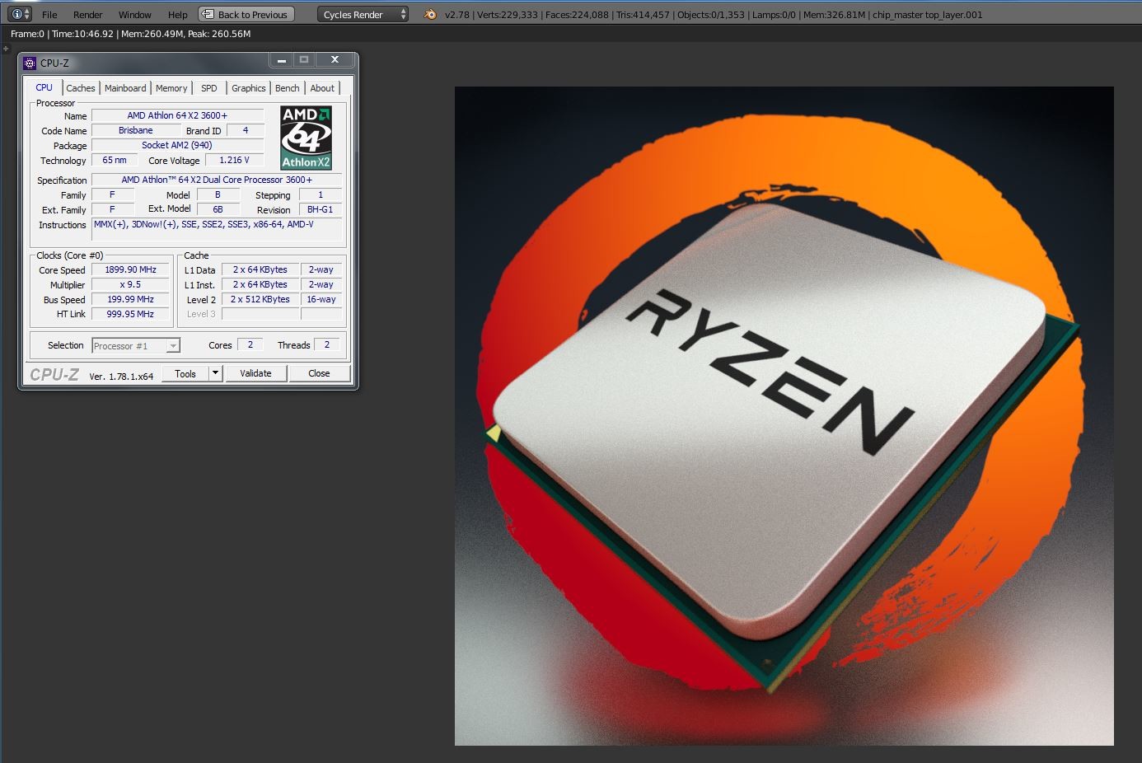Click the Ryzen render image

(784, 416)
